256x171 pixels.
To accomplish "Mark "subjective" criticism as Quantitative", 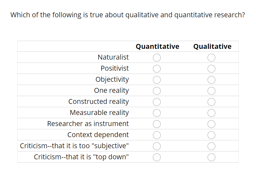I will tap(157, 146).
